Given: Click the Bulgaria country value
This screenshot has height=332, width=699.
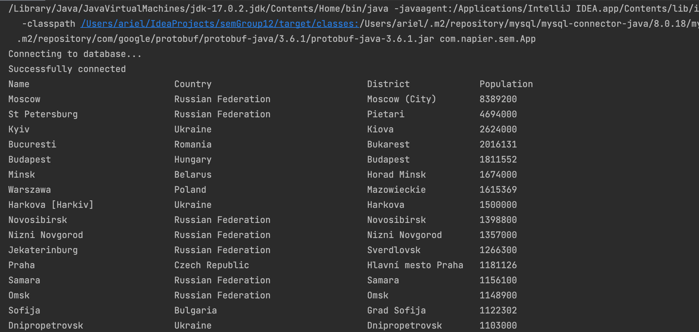Looking at the screenshot, I should click(x=196, y=310).
